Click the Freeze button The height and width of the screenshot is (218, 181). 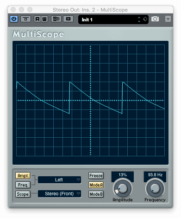[x=96, y=176]
